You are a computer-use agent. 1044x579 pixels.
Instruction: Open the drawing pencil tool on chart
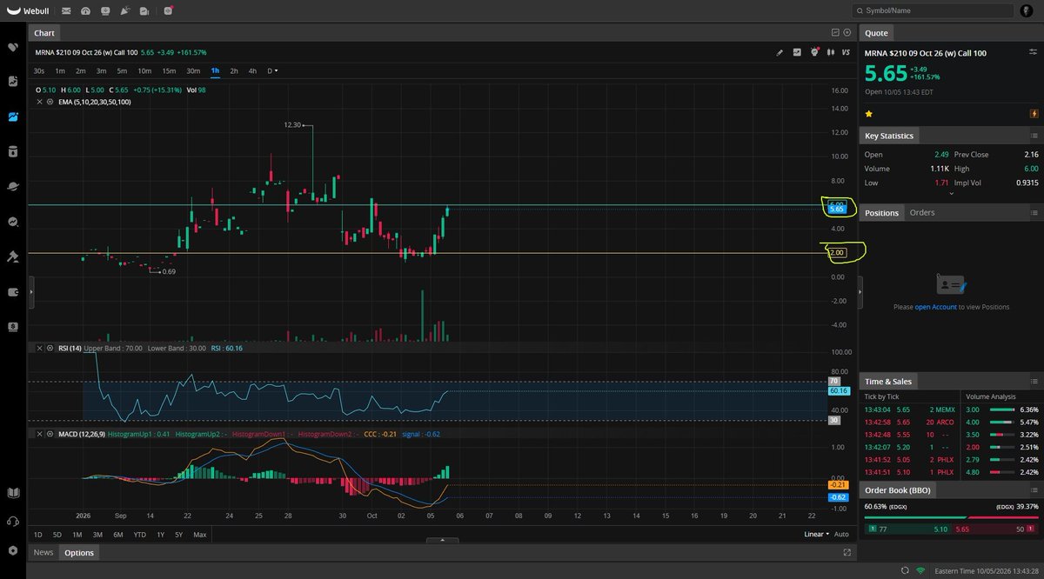(780, 52)
